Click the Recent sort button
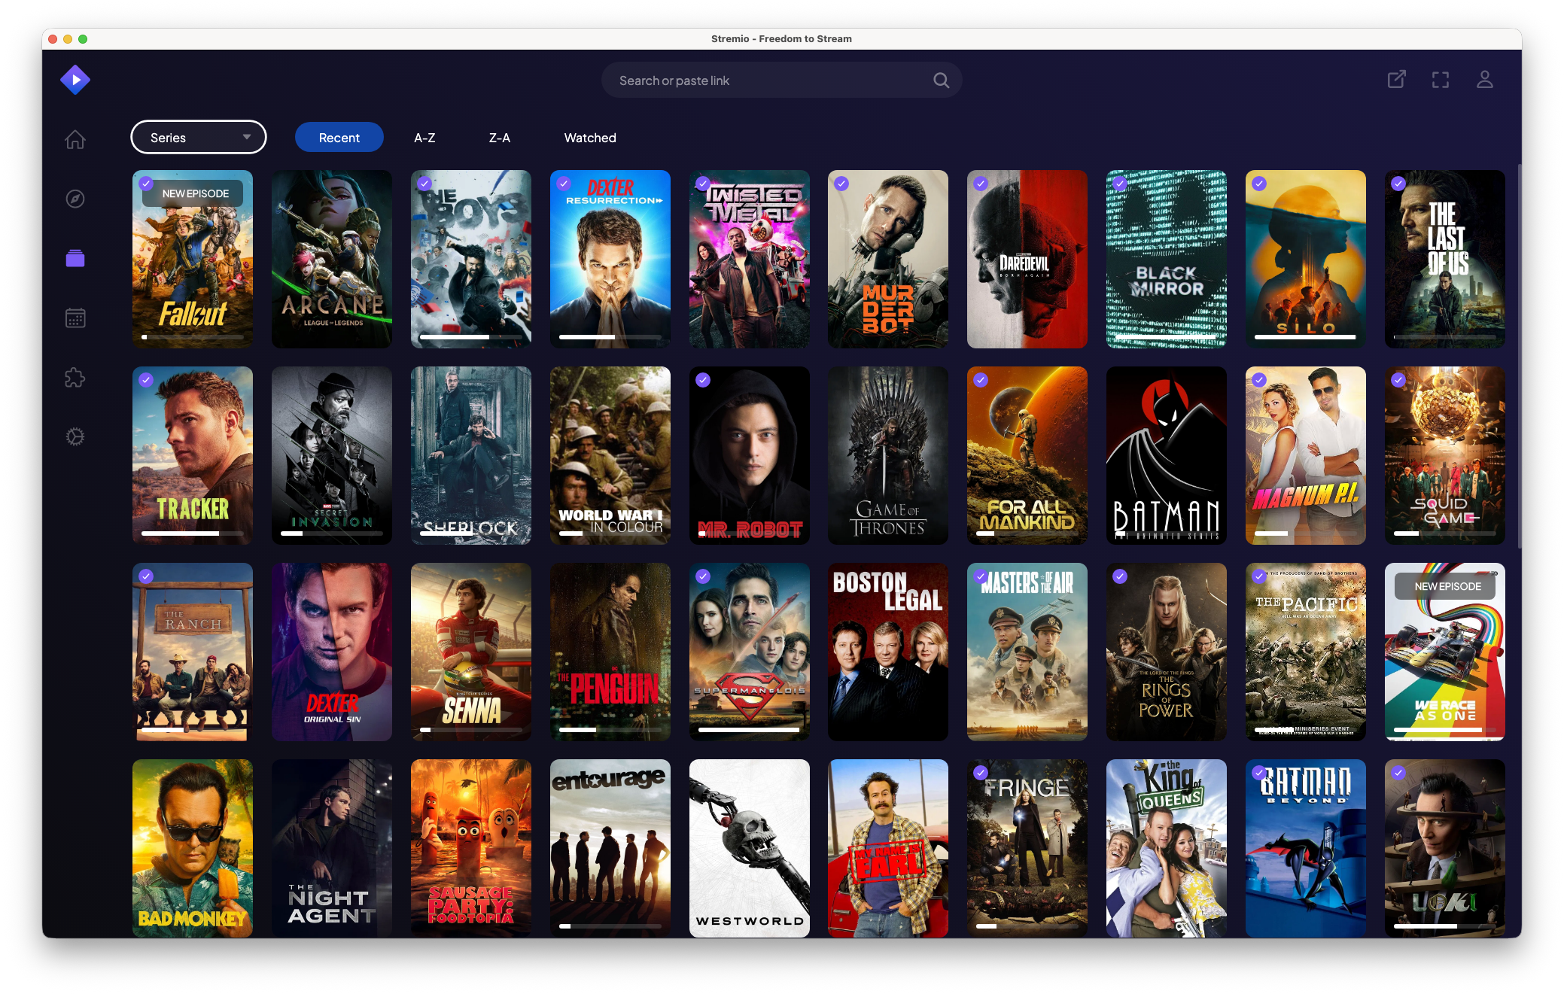This screenshot has width=1564, height=994. pos(339,138)
